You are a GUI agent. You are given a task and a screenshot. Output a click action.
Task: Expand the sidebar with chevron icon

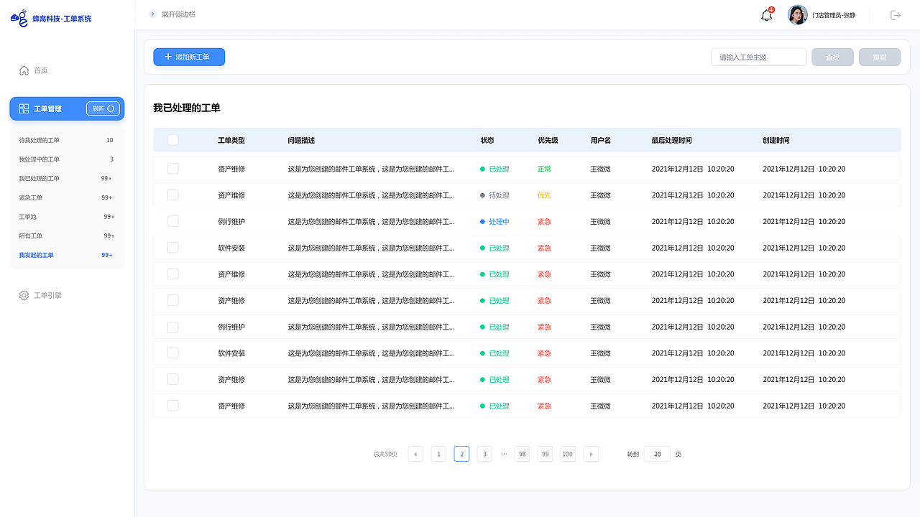pos(152,14)
